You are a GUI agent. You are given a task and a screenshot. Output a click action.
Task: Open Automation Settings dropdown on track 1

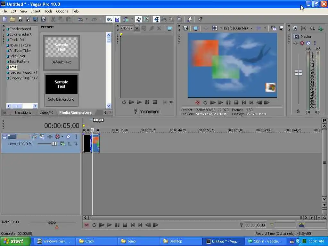[x=62, y=136]
